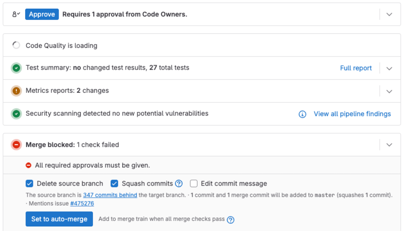Screen dimensions: 403x231
Task: Click the info icon next to pipeline findings
Action: click(x=302, y=114)
